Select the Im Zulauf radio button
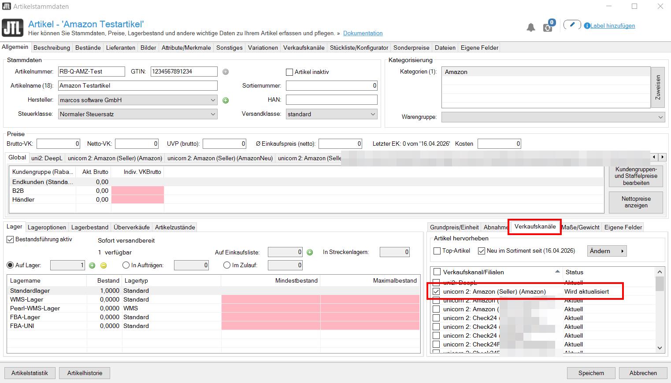The height and width of the screenshot is (383, 671). [227, 265]
